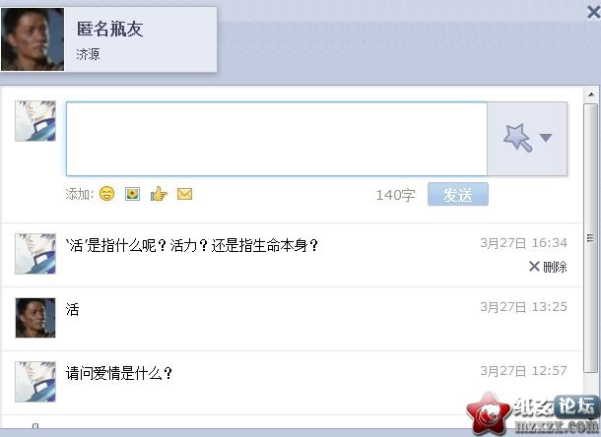Add a picture with the photo icon
This screenshot has height=437, width=601.
tap(133, 194)
